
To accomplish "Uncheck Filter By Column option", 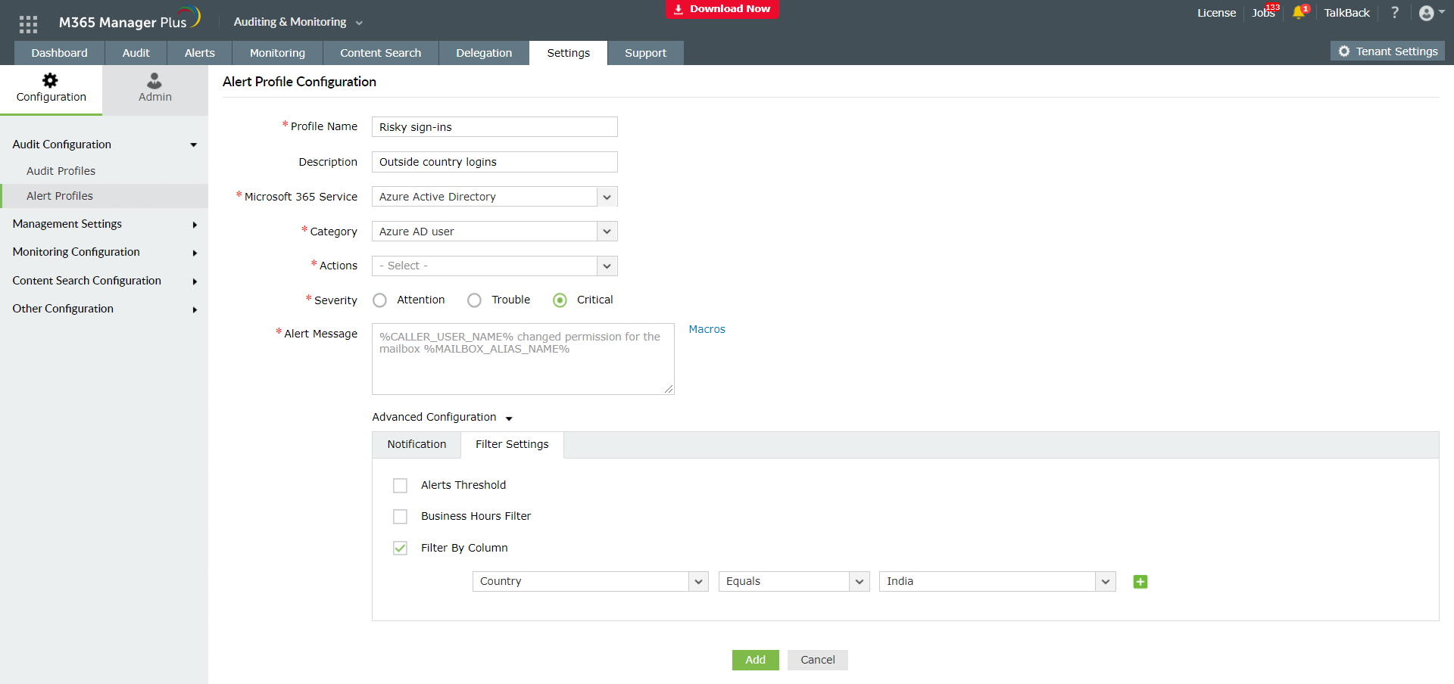I will 400,548.
